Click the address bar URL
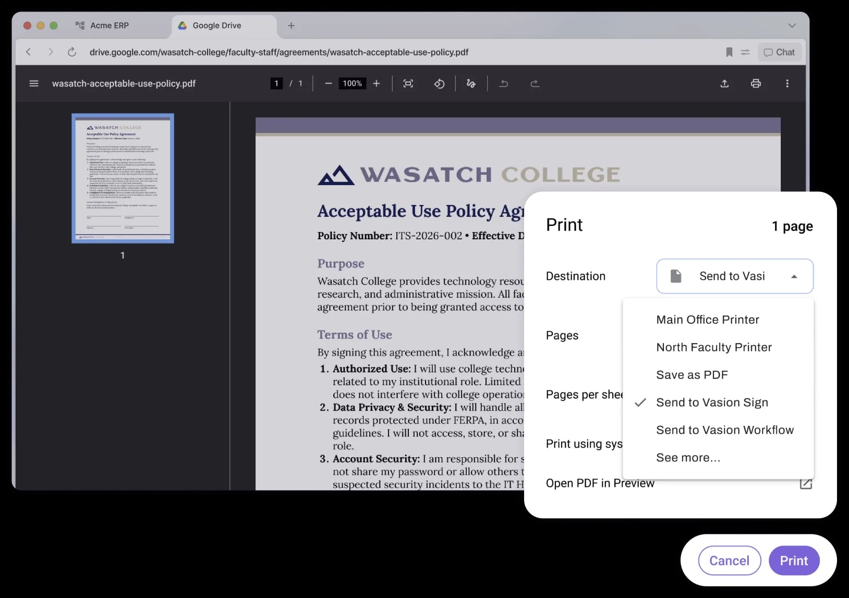 click(x=279, y=52)
